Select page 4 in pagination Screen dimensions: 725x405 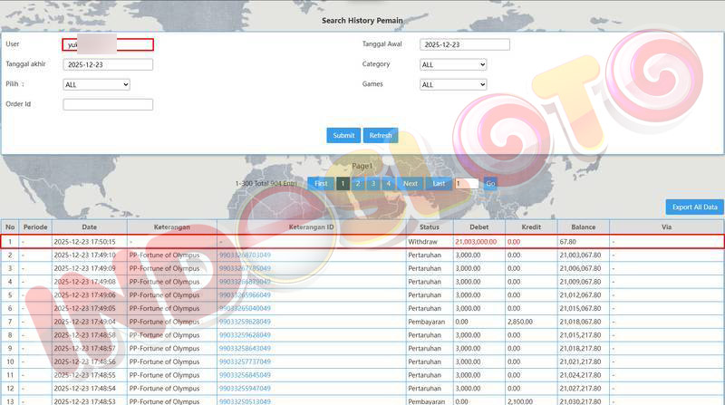coord(388,183)
